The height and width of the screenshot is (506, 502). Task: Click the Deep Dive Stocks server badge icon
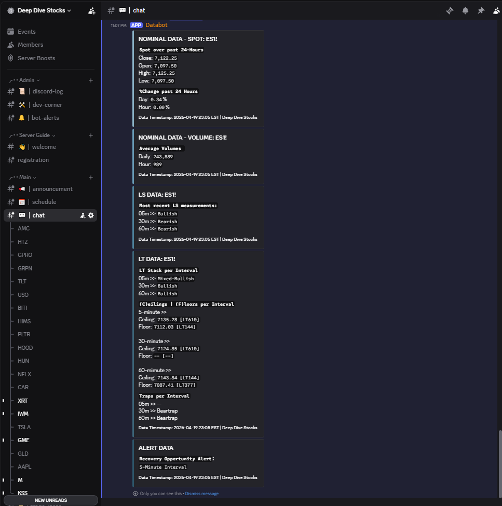10,10
